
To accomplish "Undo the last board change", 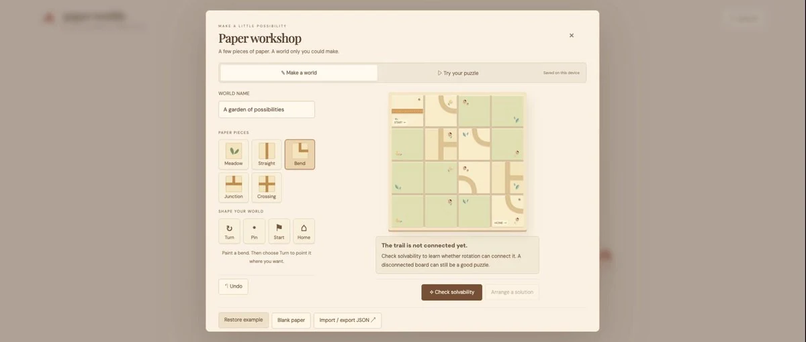I will (x=233, y=286).
